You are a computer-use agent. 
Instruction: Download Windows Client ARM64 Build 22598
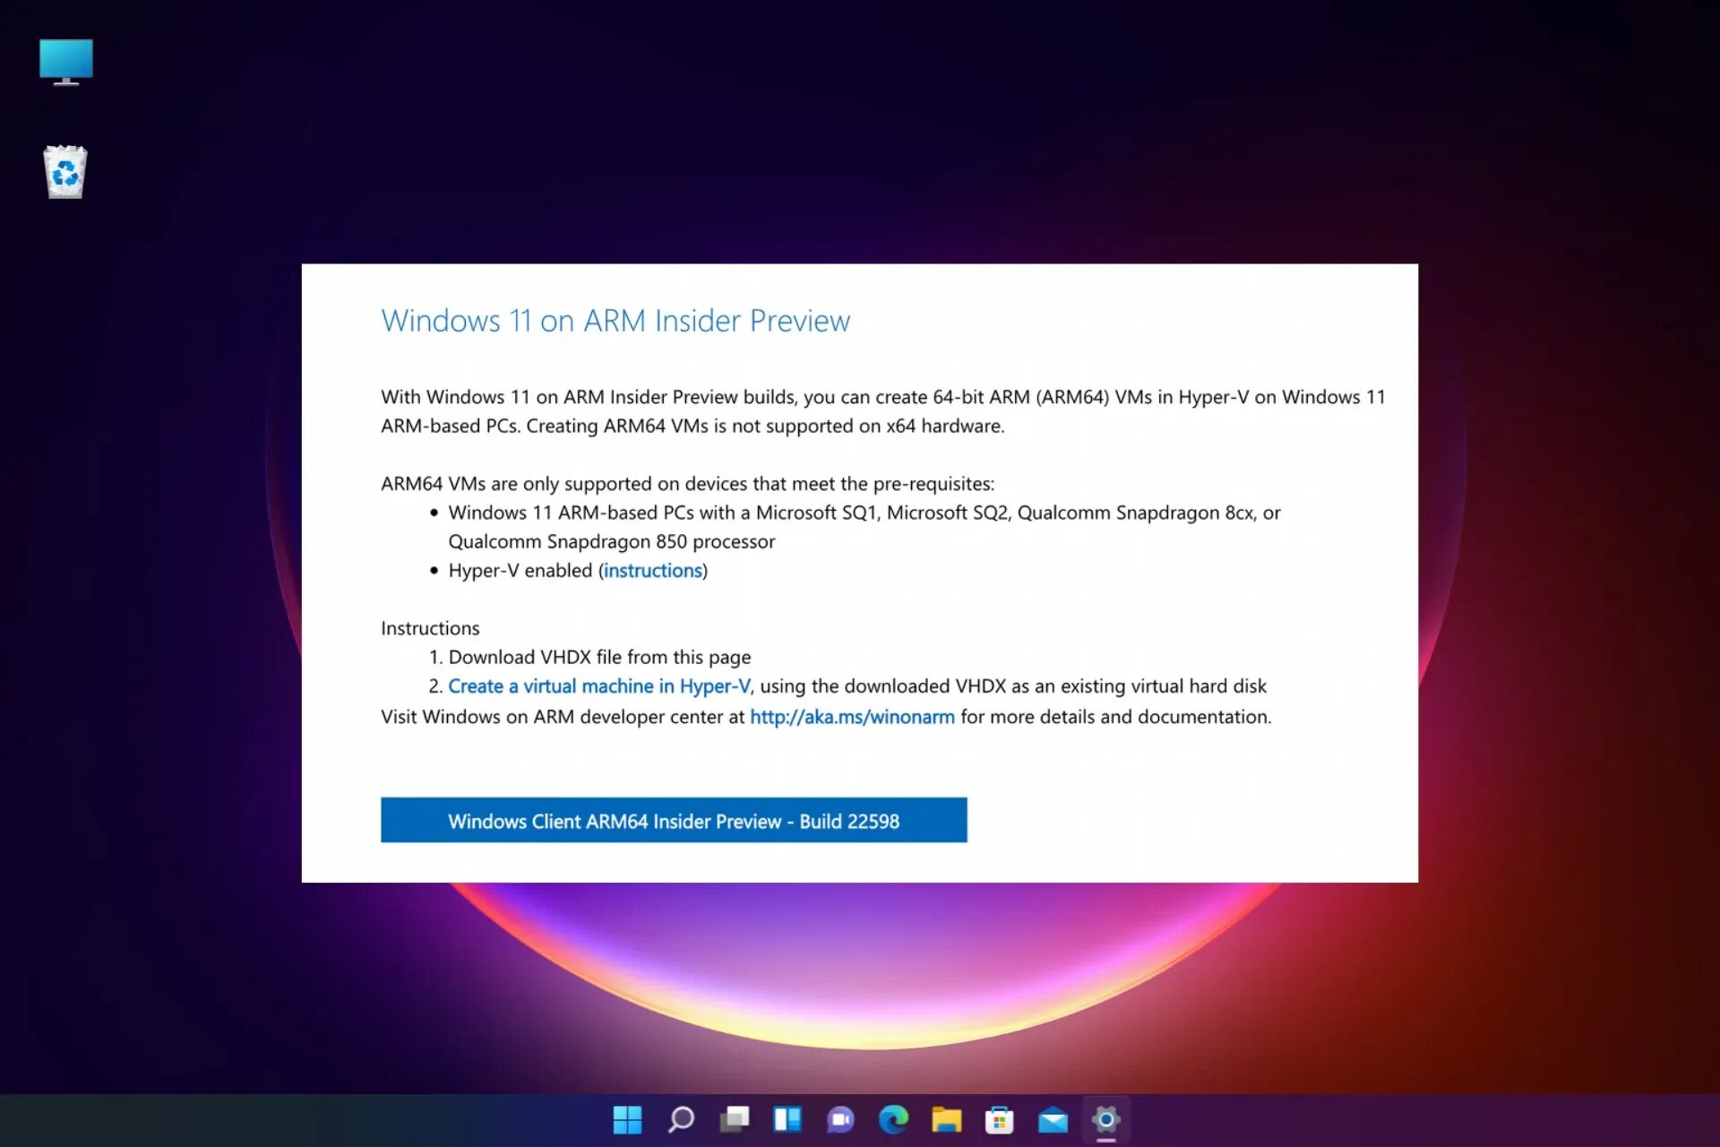pyautogui.click(x=674, y=820)
